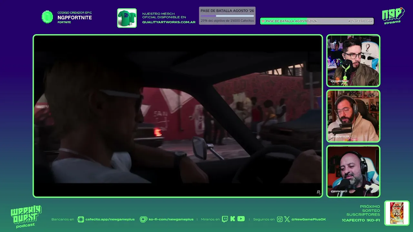Click the NGP streams logo
The height and width of the screenshot is (232, 413).
pyautogui.click(x=393, y=15)
